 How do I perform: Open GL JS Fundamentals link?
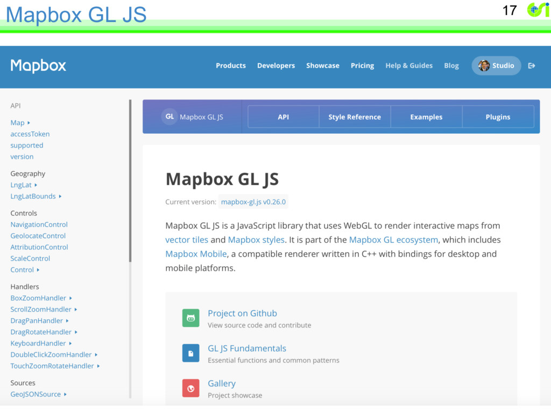(247, 348)
